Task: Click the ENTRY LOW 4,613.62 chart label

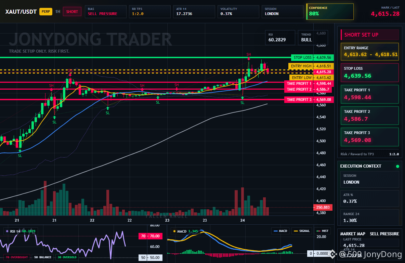Action: click(x=312, y=78)
